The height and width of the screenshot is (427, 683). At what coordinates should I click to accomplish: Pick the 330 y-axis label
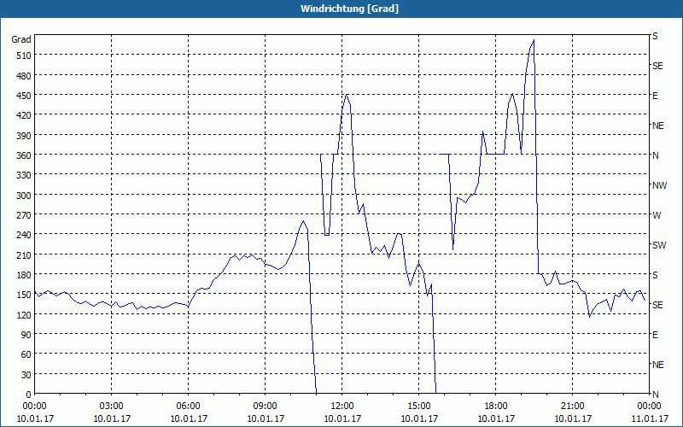coord(24,175)
